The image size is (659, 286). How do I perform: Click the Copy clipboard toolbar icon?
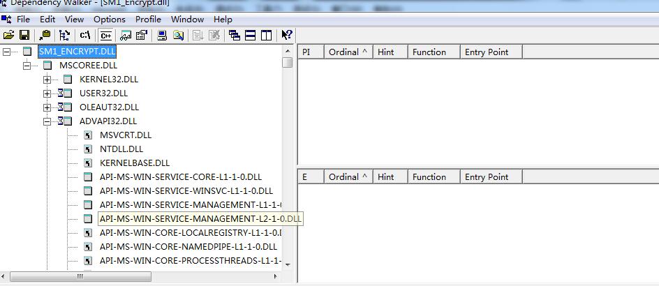(45, 36)
